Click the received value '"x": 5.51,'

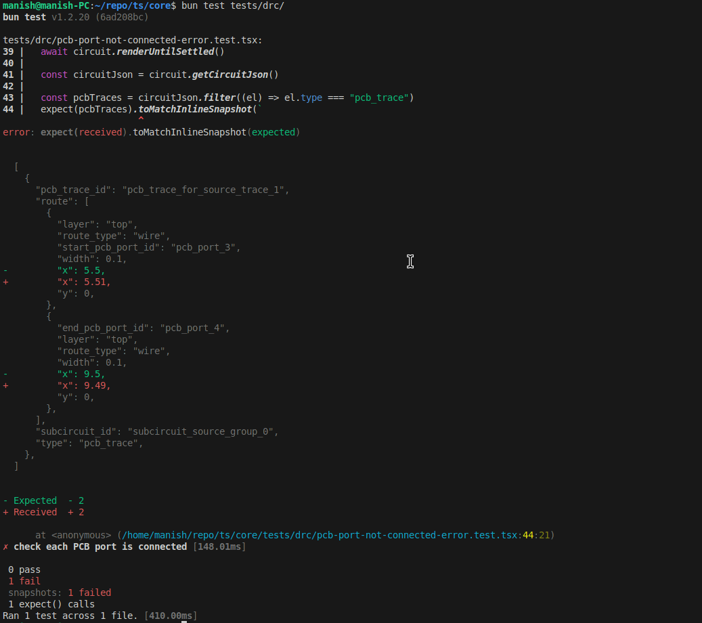click(x=84, y=282)
